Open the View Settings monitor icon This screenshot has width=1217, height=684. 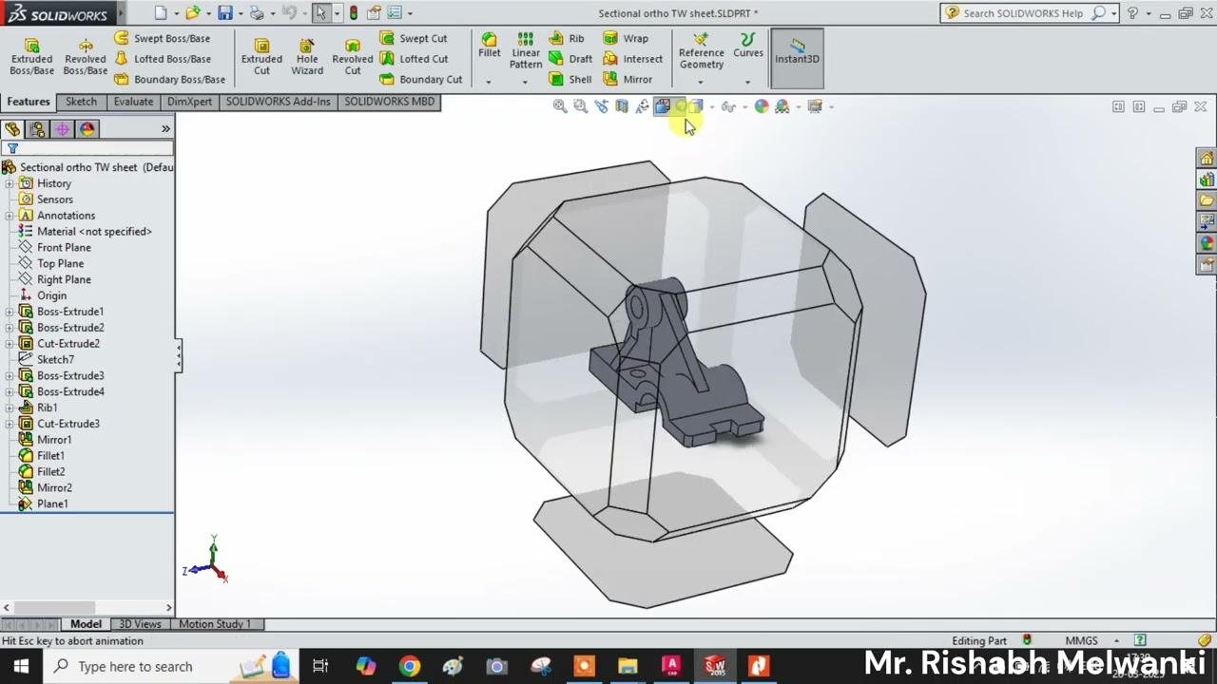[x=815, y=106]
